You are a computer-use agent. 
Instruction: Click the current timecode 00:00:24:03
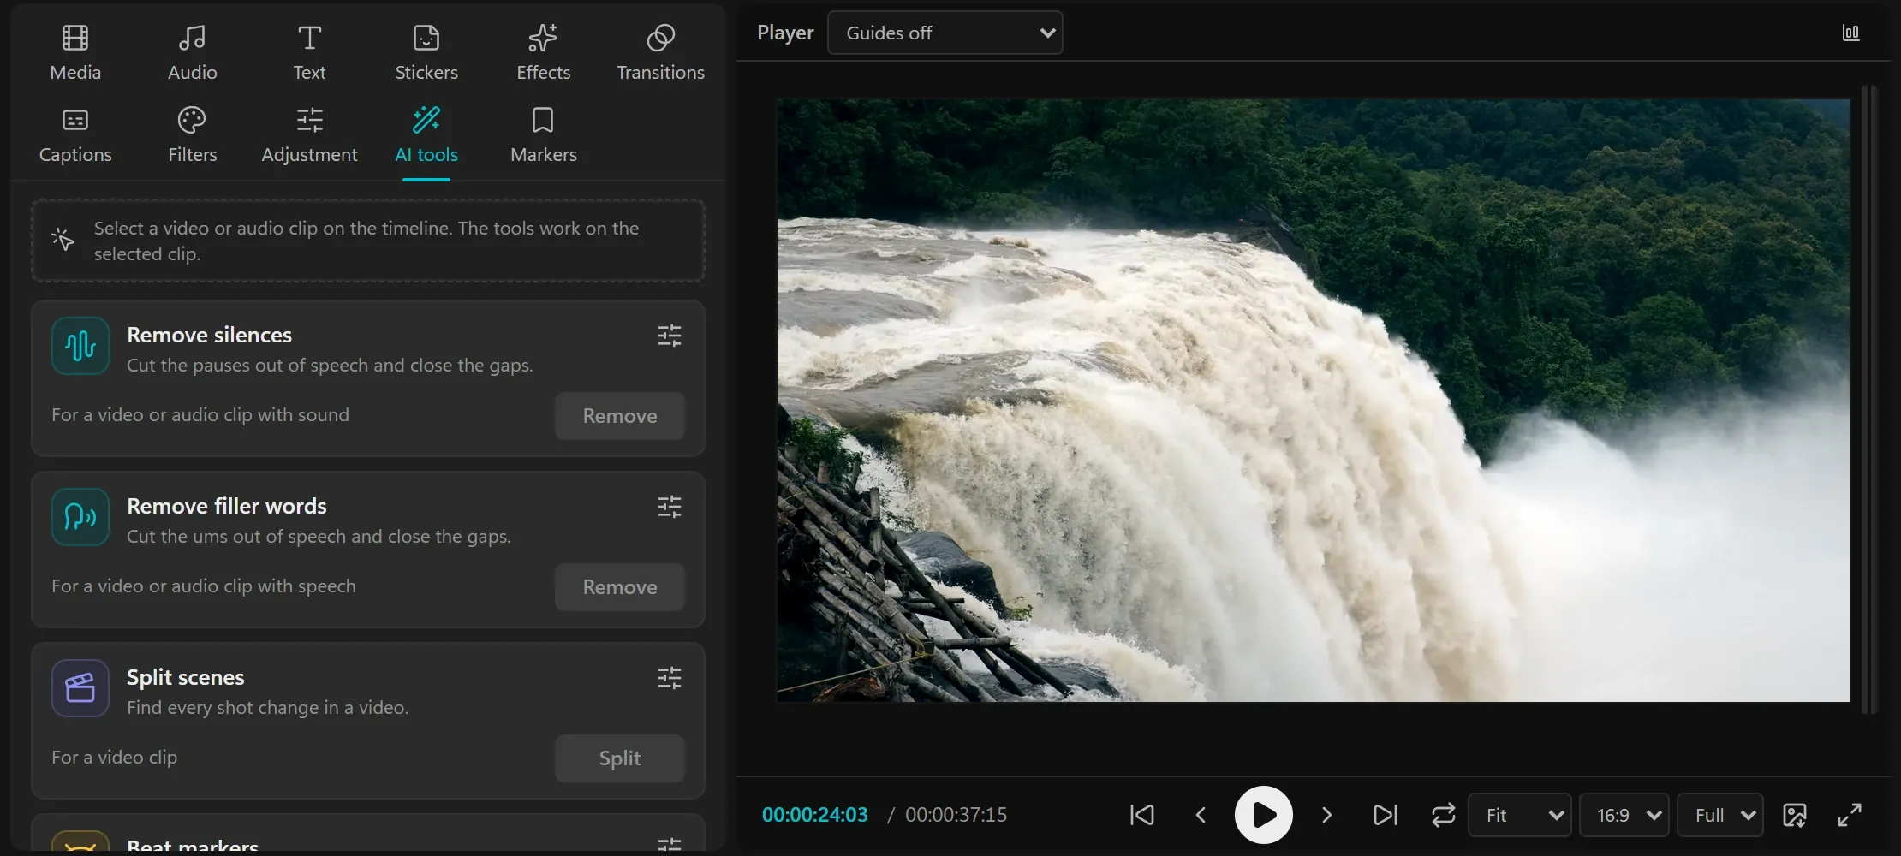(814, 815)
